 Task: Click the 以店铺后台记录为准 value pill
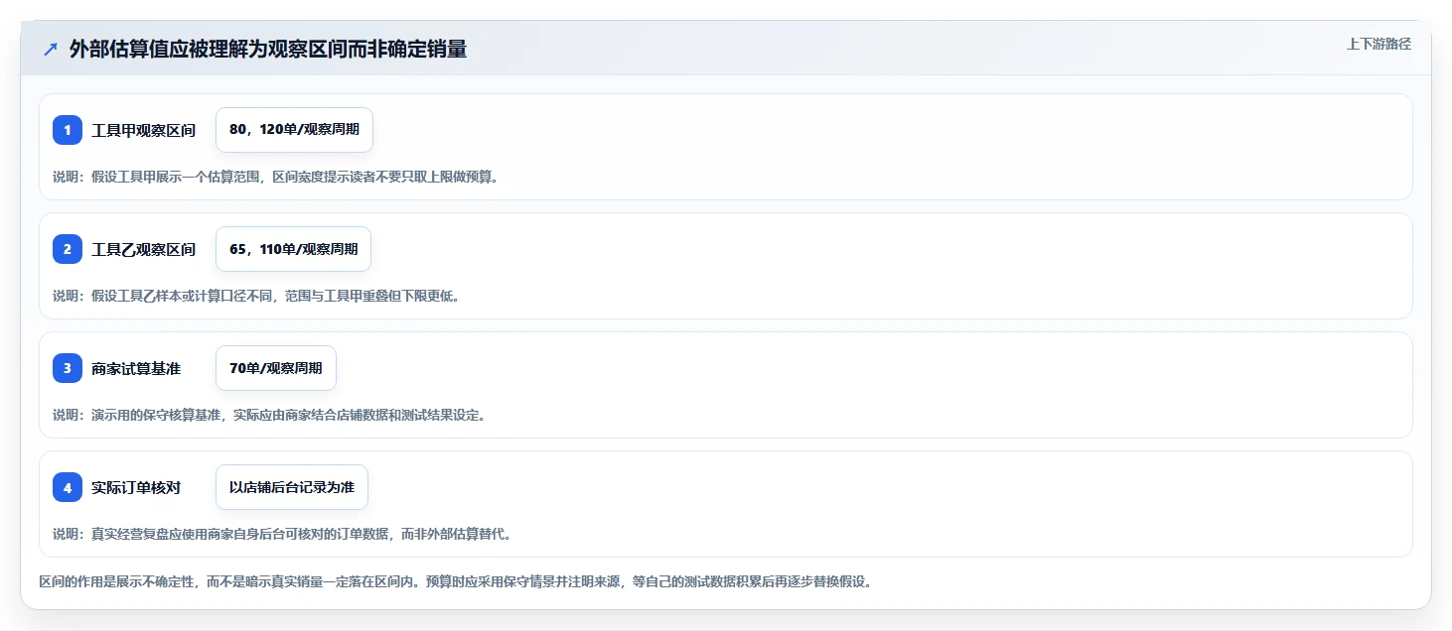pyautogui.click(x=292, y=487)
